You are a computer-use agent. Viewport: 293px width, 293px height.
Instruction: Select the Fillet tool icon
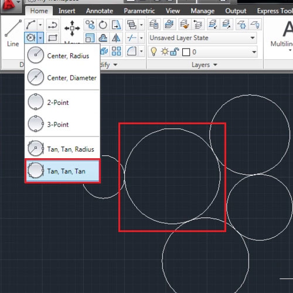click(x=132, y=52)
